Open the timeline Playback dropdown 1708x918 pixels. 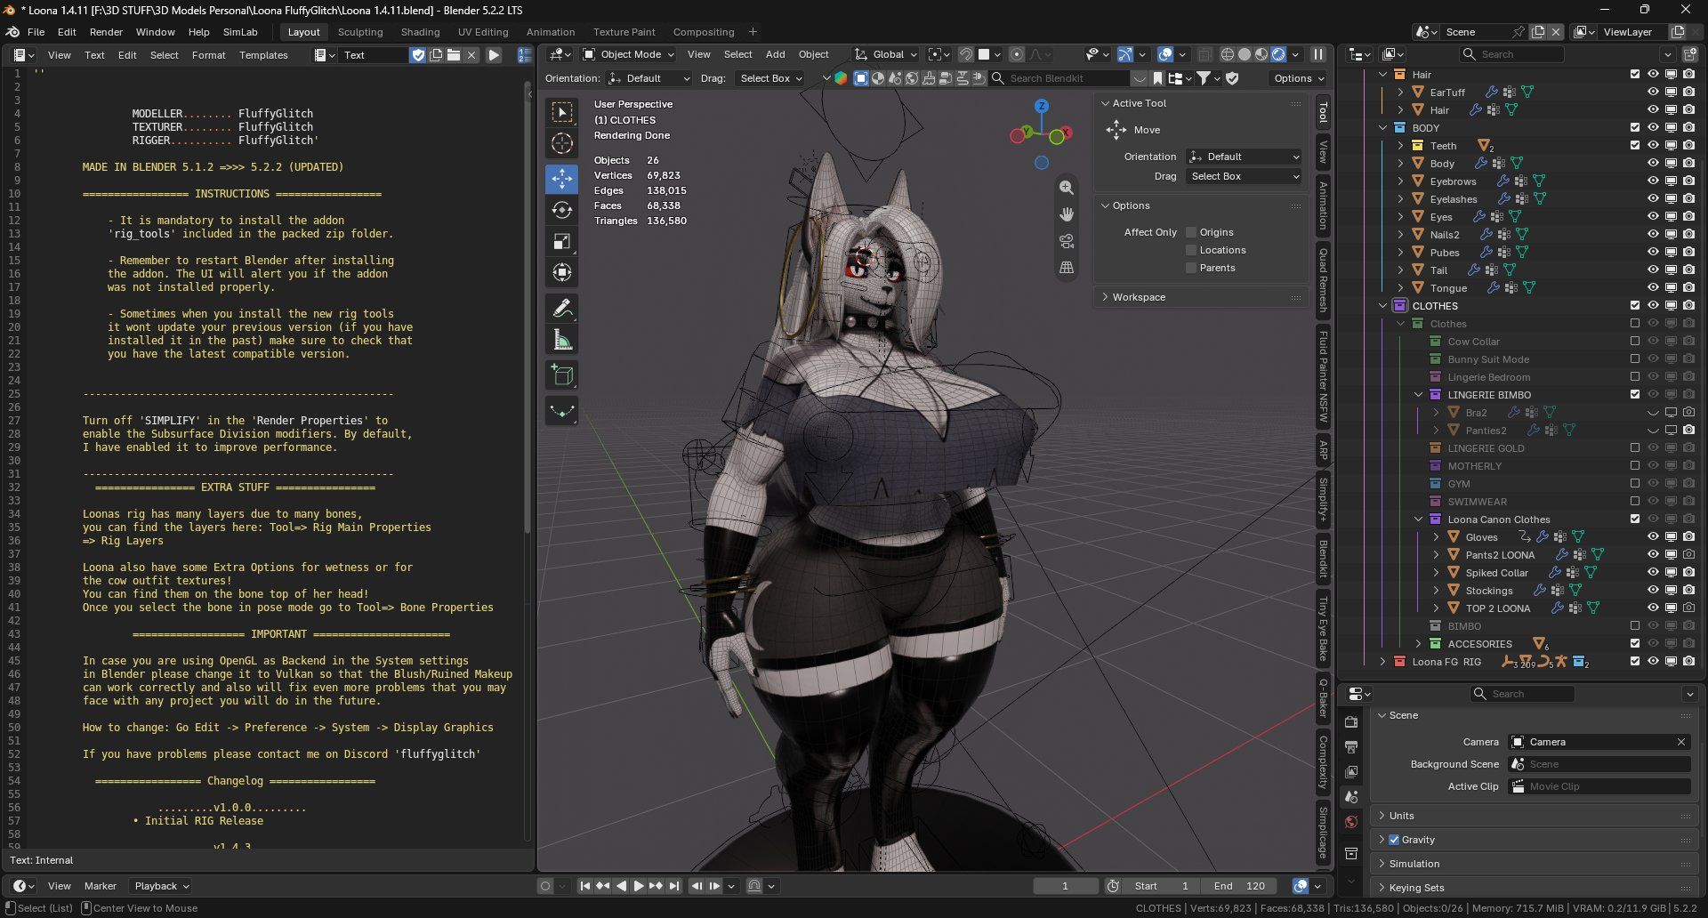tap(161, 886)
